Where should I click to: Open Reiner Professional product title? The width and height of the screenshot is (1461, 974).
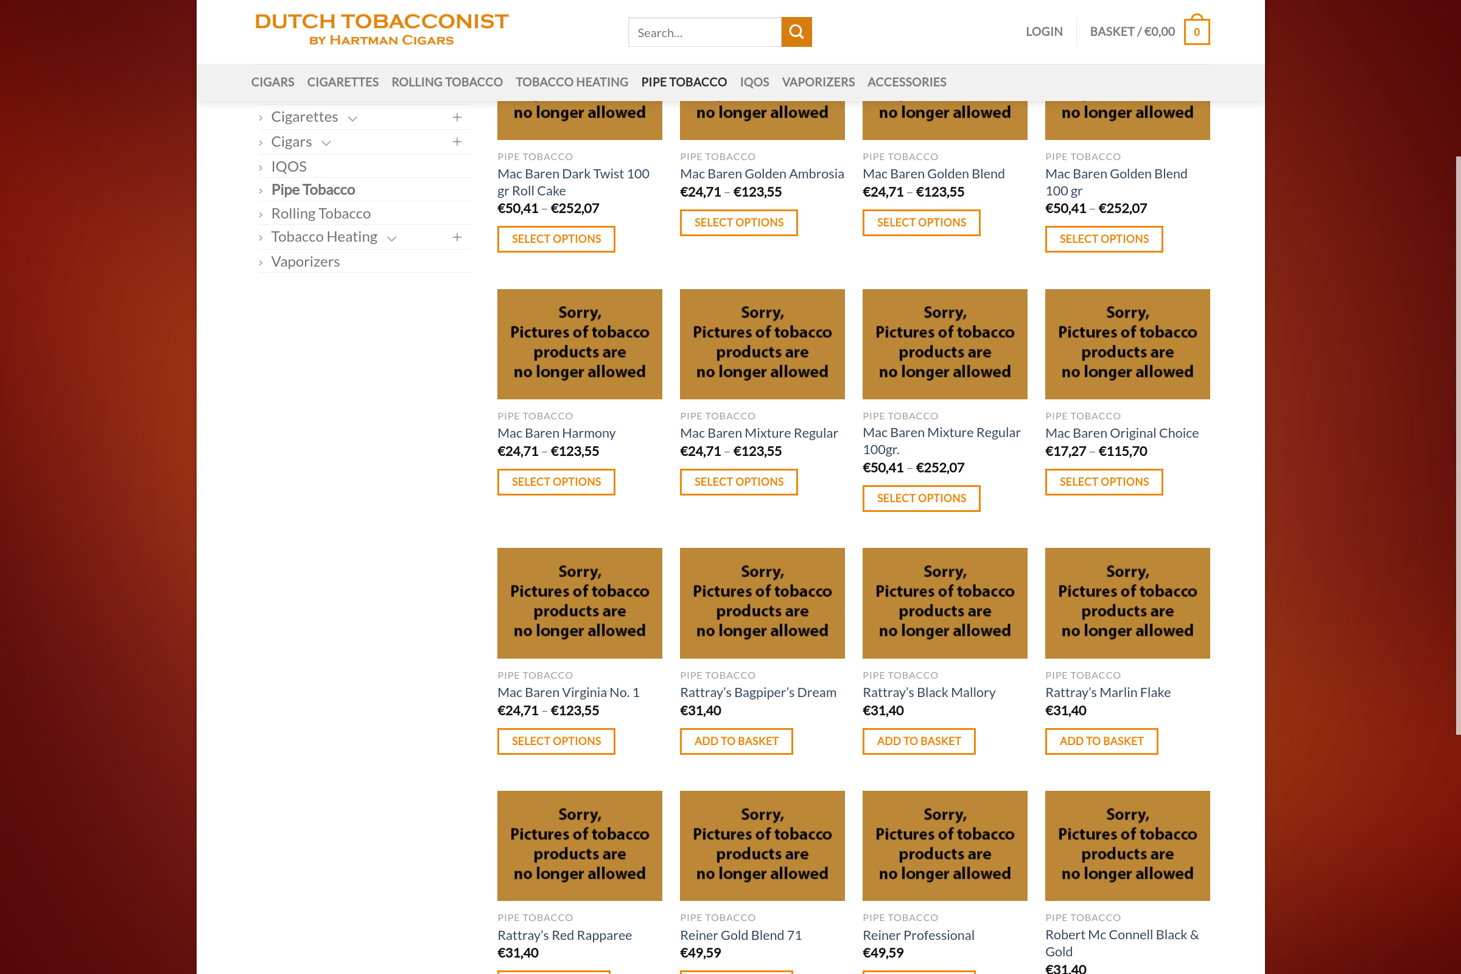(x=918, y=935)
